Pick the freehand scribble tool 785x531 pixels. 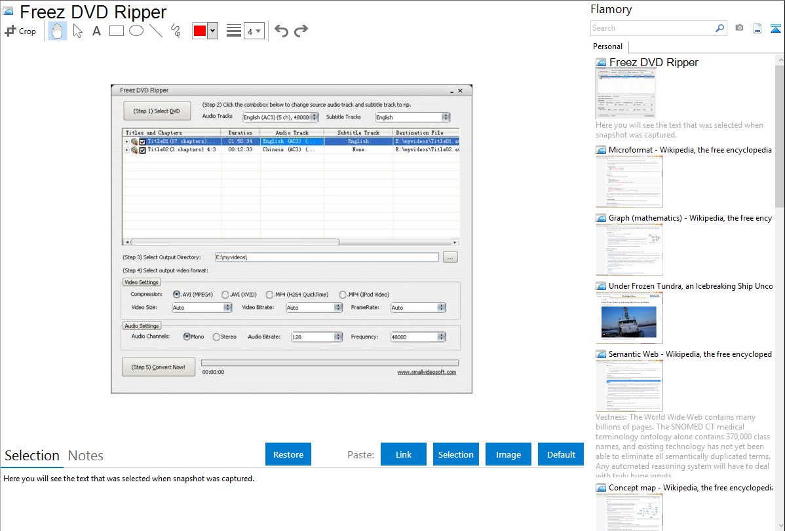(176, 31)
